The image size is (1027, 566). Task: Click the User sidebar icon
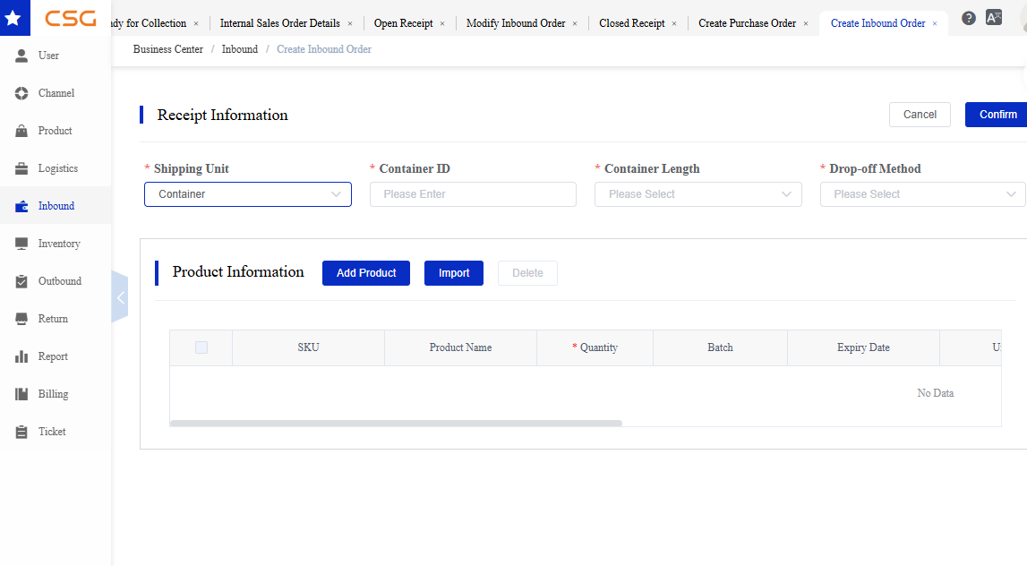point(21,56)
